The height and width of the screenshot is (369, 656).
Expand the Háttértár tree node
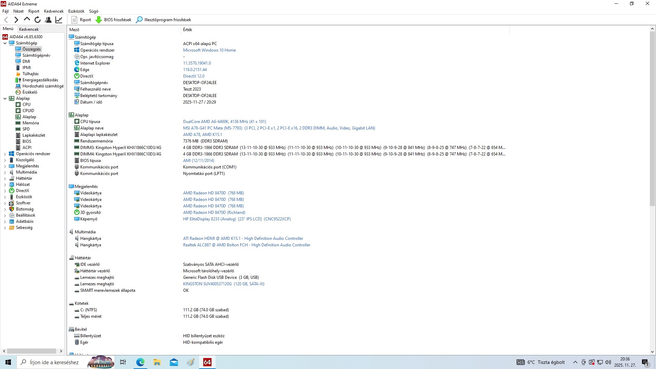[5, 178]
